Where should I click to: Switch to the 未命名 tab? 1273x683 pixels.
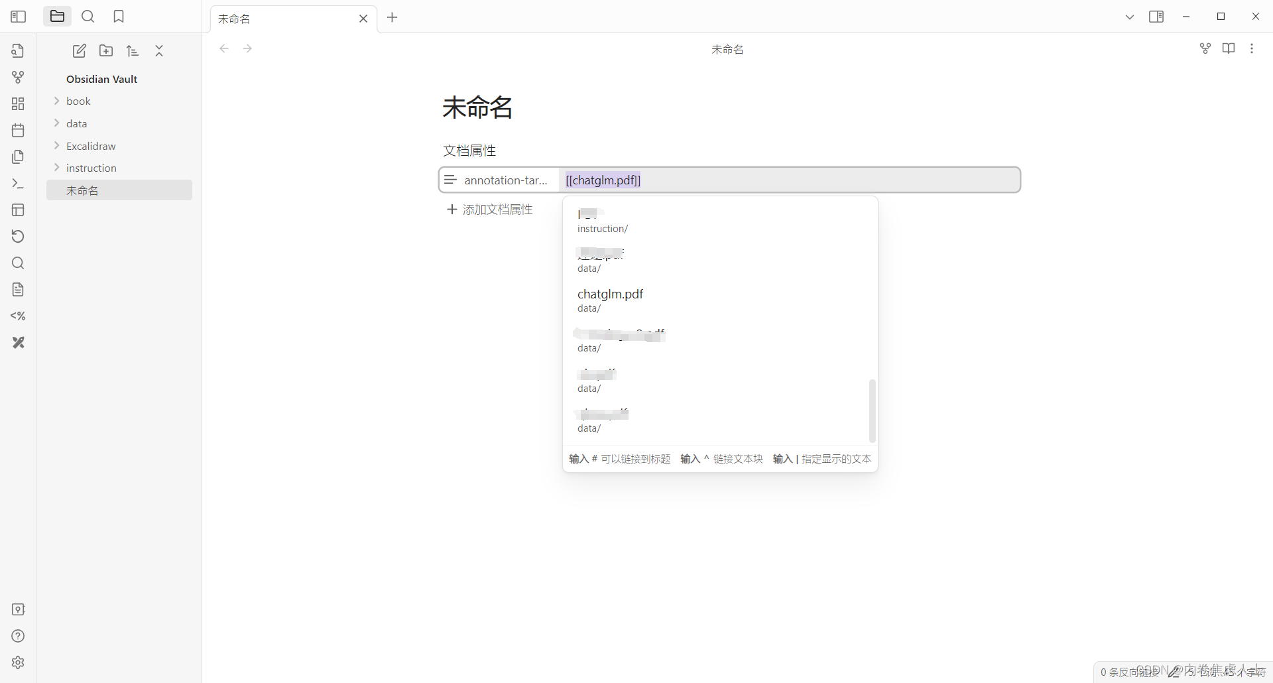[278, 18]
